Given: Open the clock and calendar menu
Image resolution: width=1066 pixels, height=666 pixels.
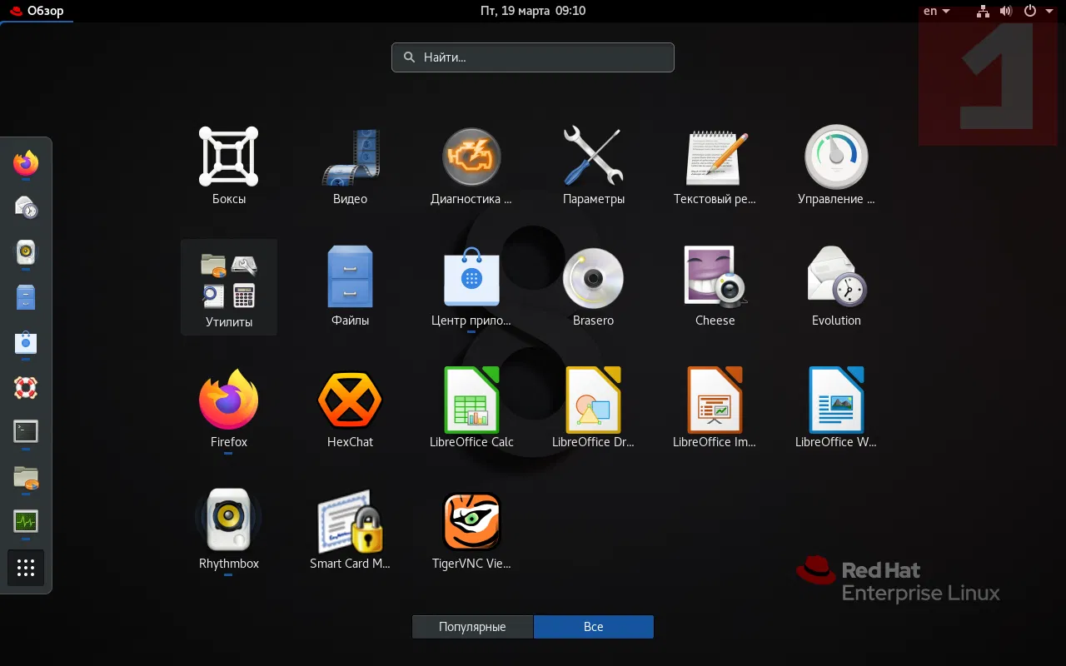Looking at the screenshot, I should click(x=533, y=11).
